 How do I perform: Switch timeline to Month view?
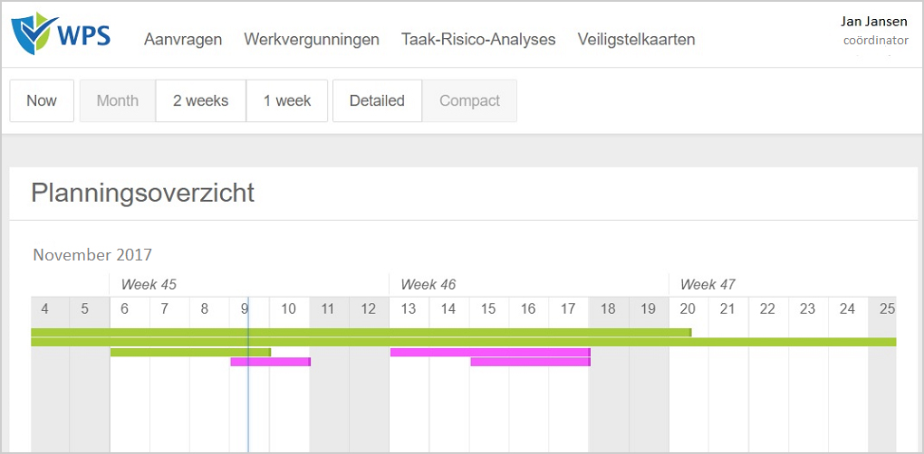coord(118,100)
